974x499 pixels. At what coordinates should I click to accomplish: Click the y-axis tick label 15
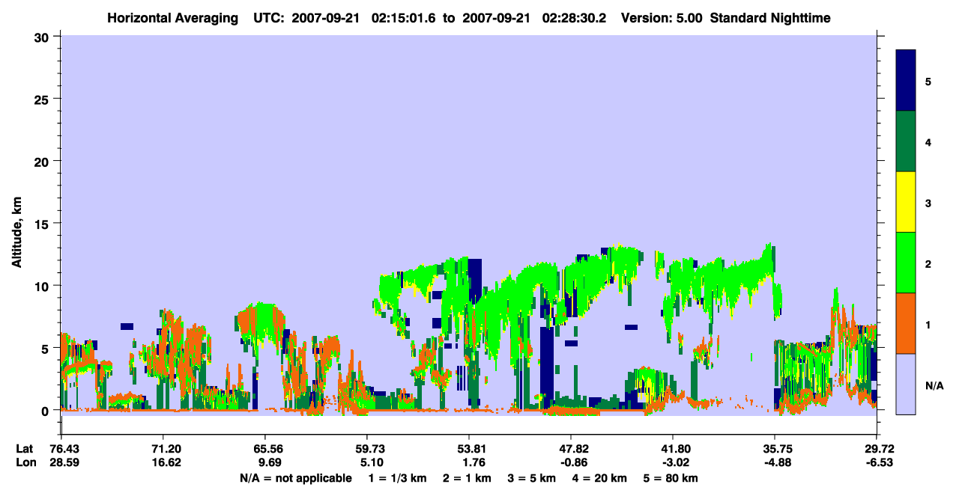click(43, 224)
